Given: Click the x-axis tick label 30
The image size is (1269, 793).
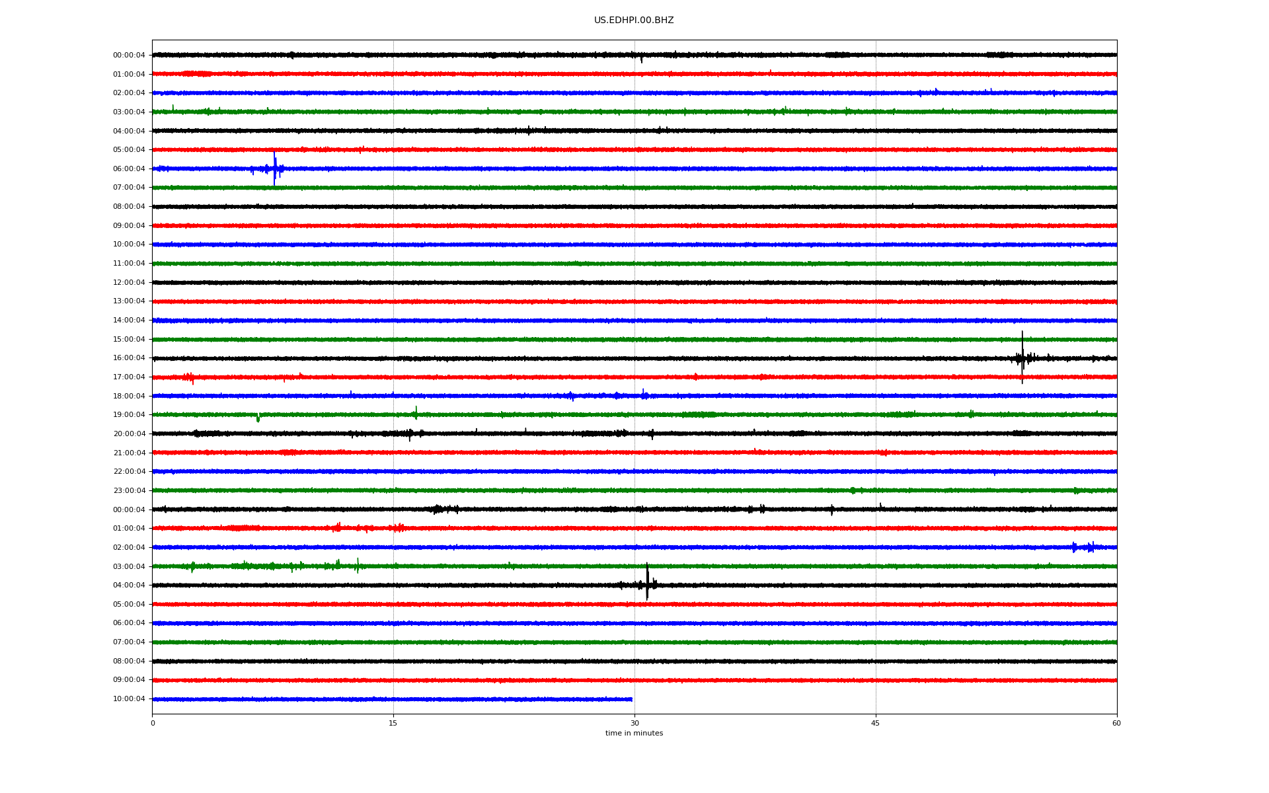Looking at the screenshot, I should pyautogui.click(x=634, y=723).
